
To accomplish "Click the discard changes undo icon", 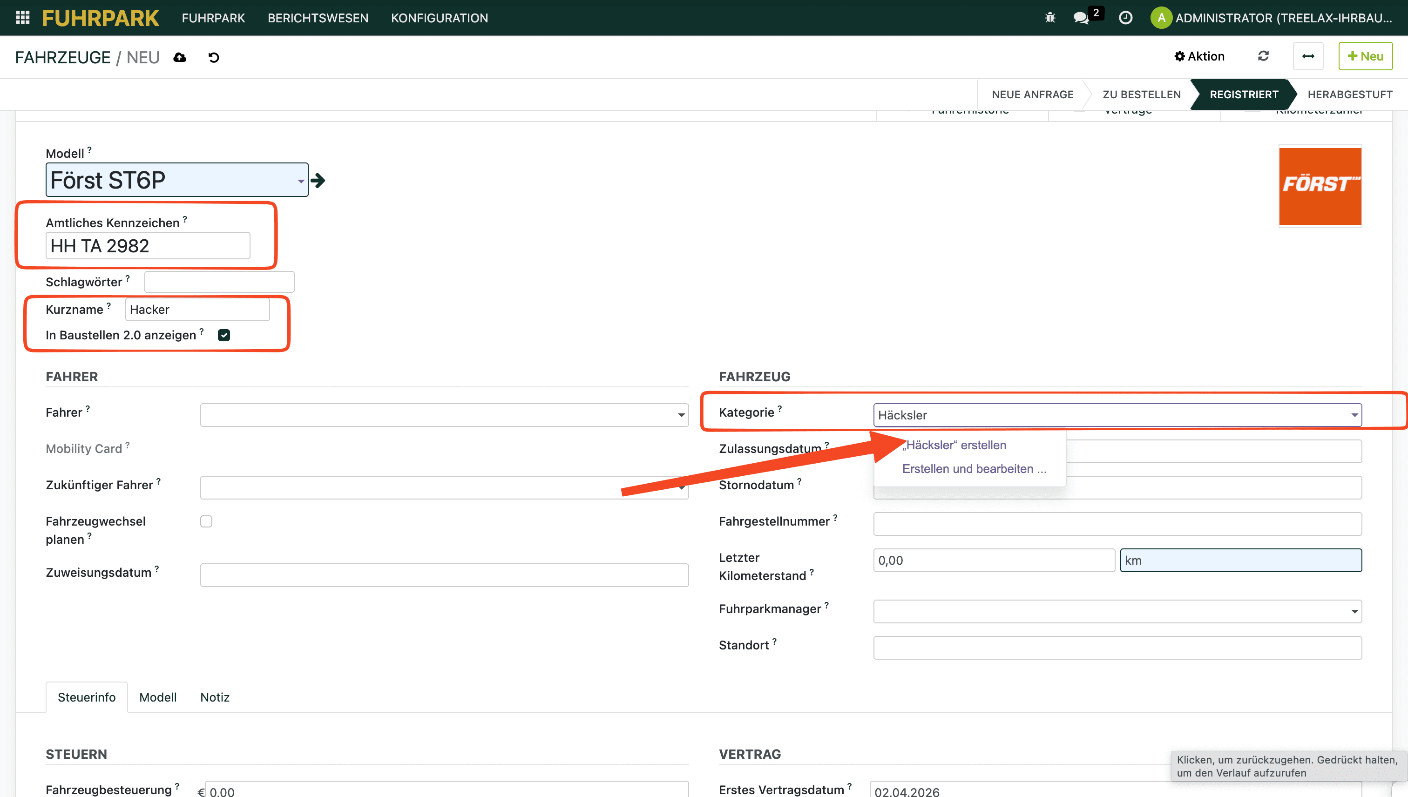I will coord(214,57).
